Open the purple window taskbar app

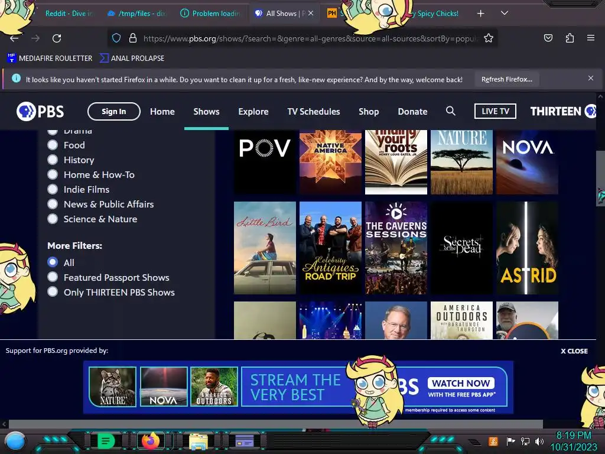click(x=245, y=441)
